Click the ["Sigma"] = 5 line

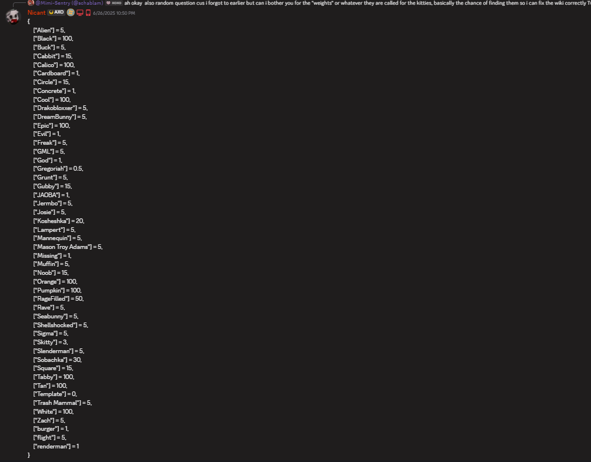tap(51, 334)
